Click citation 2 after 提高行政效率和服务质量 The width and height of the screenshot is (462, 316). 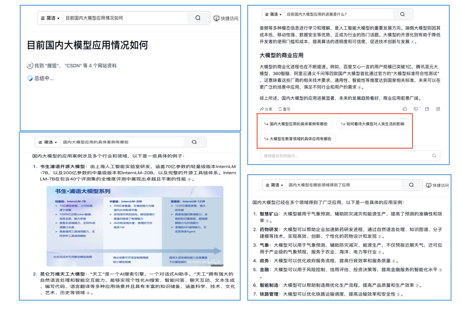tap(393, 261)
